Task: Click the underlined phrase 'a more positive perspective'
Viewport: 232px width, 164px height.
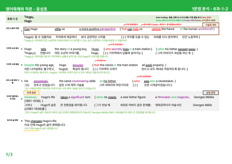Action: [x=97, y=29]
